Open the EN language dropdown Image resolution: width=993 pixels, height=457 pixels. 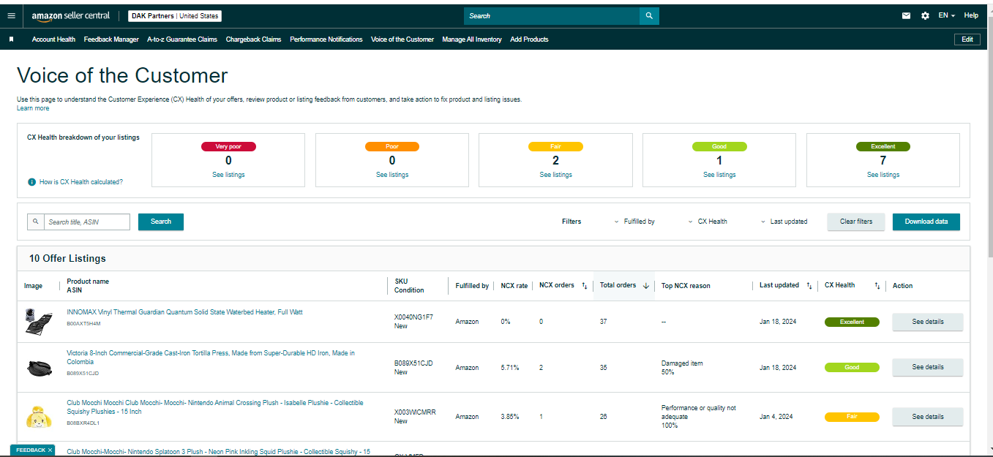(x=946, y=15)
